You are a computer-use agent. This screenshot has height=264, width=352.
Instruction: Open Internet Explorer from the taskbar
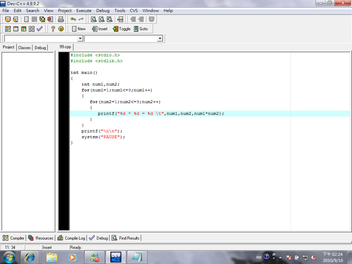(30, 257)
